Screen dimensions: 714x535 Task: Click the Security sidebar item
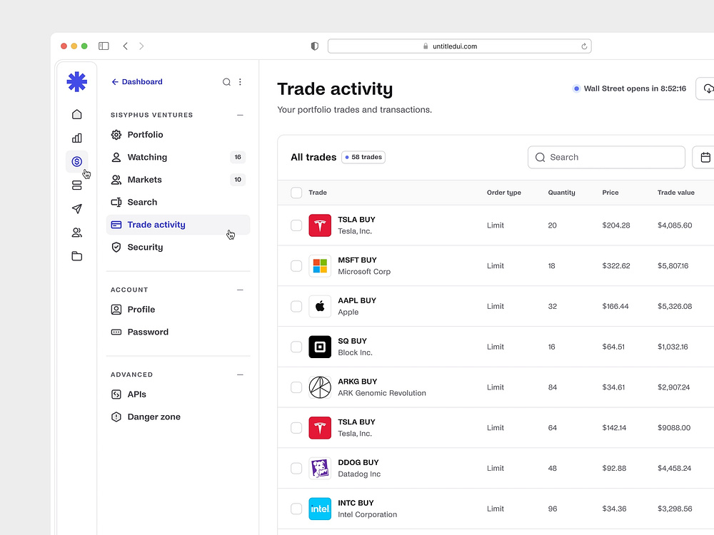(x=145, y=248)
